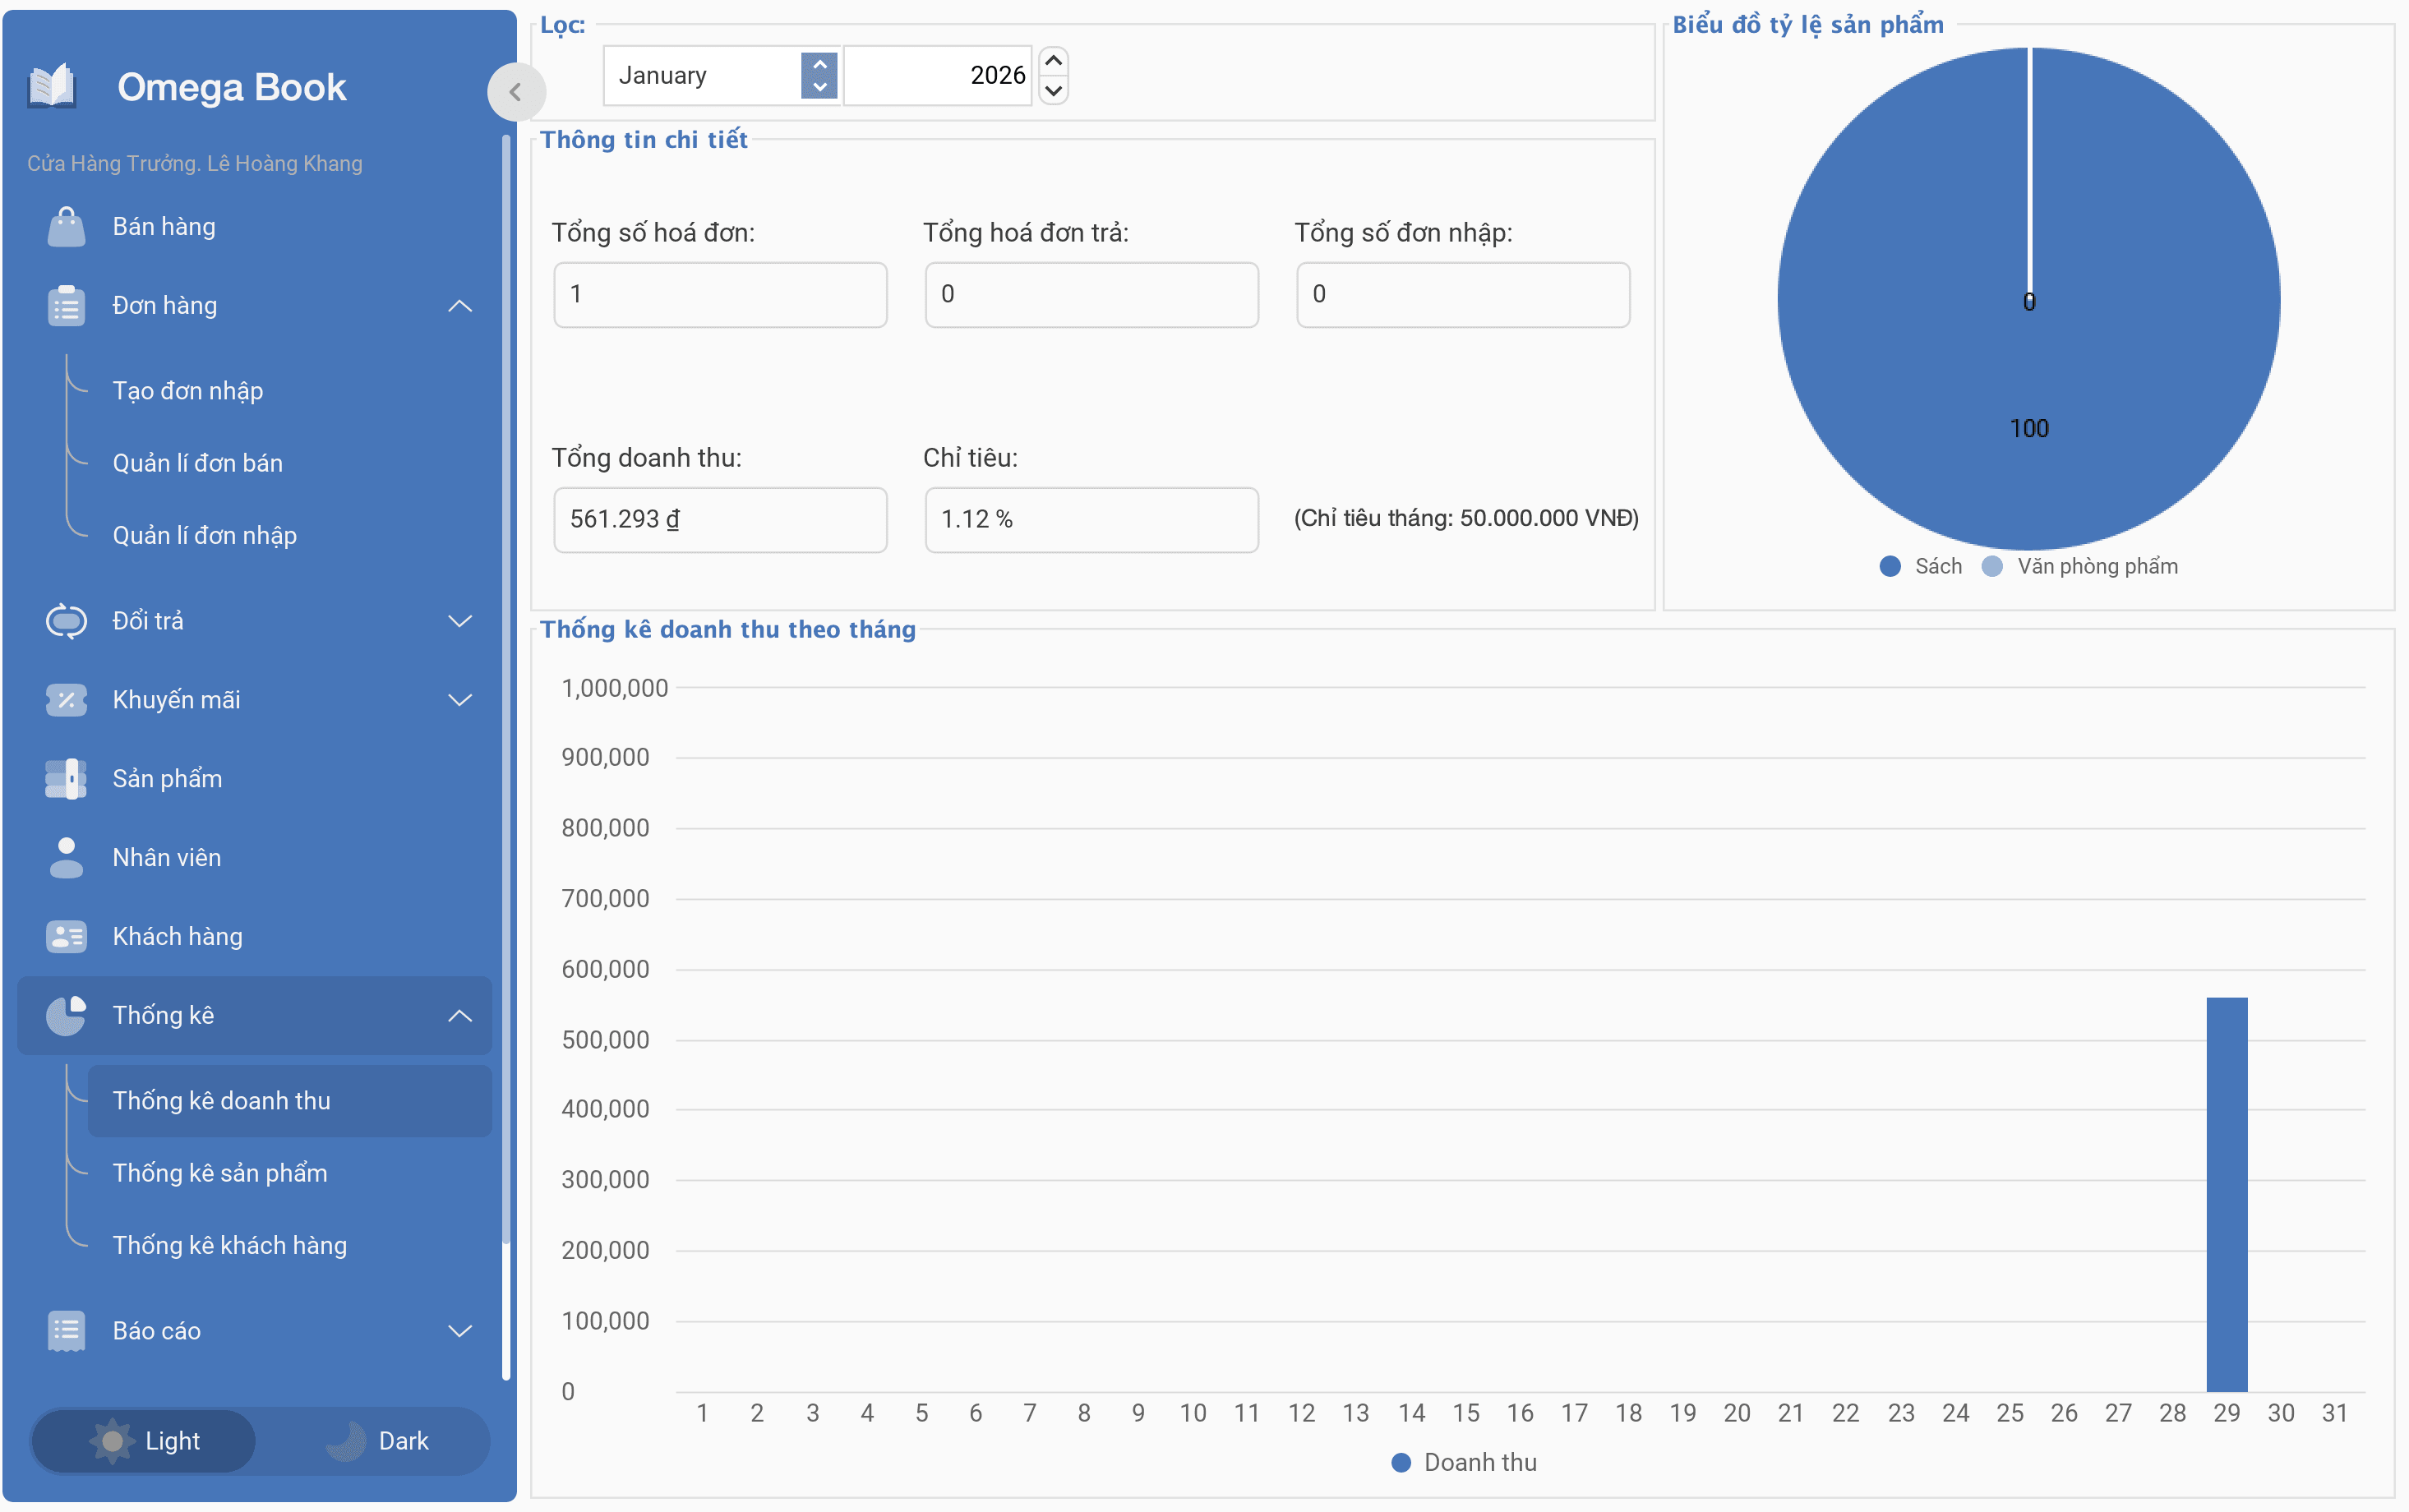Image resolution: width=2409 pixels, height=1512 pixels.
Task: Open Quản lí đơn bán page
Action: pos(198,463)
